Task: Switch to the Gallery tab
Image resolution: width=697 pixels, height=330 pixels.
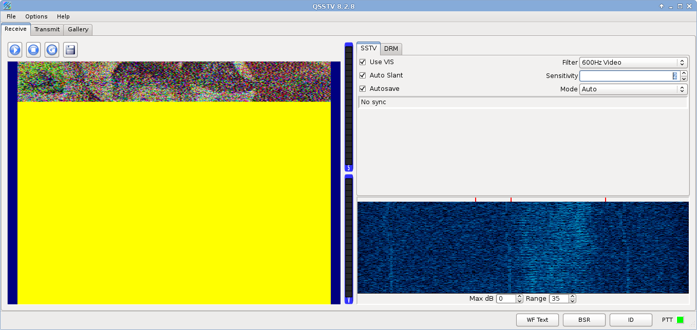Action: pyautogui.click(x=78, y=29)
